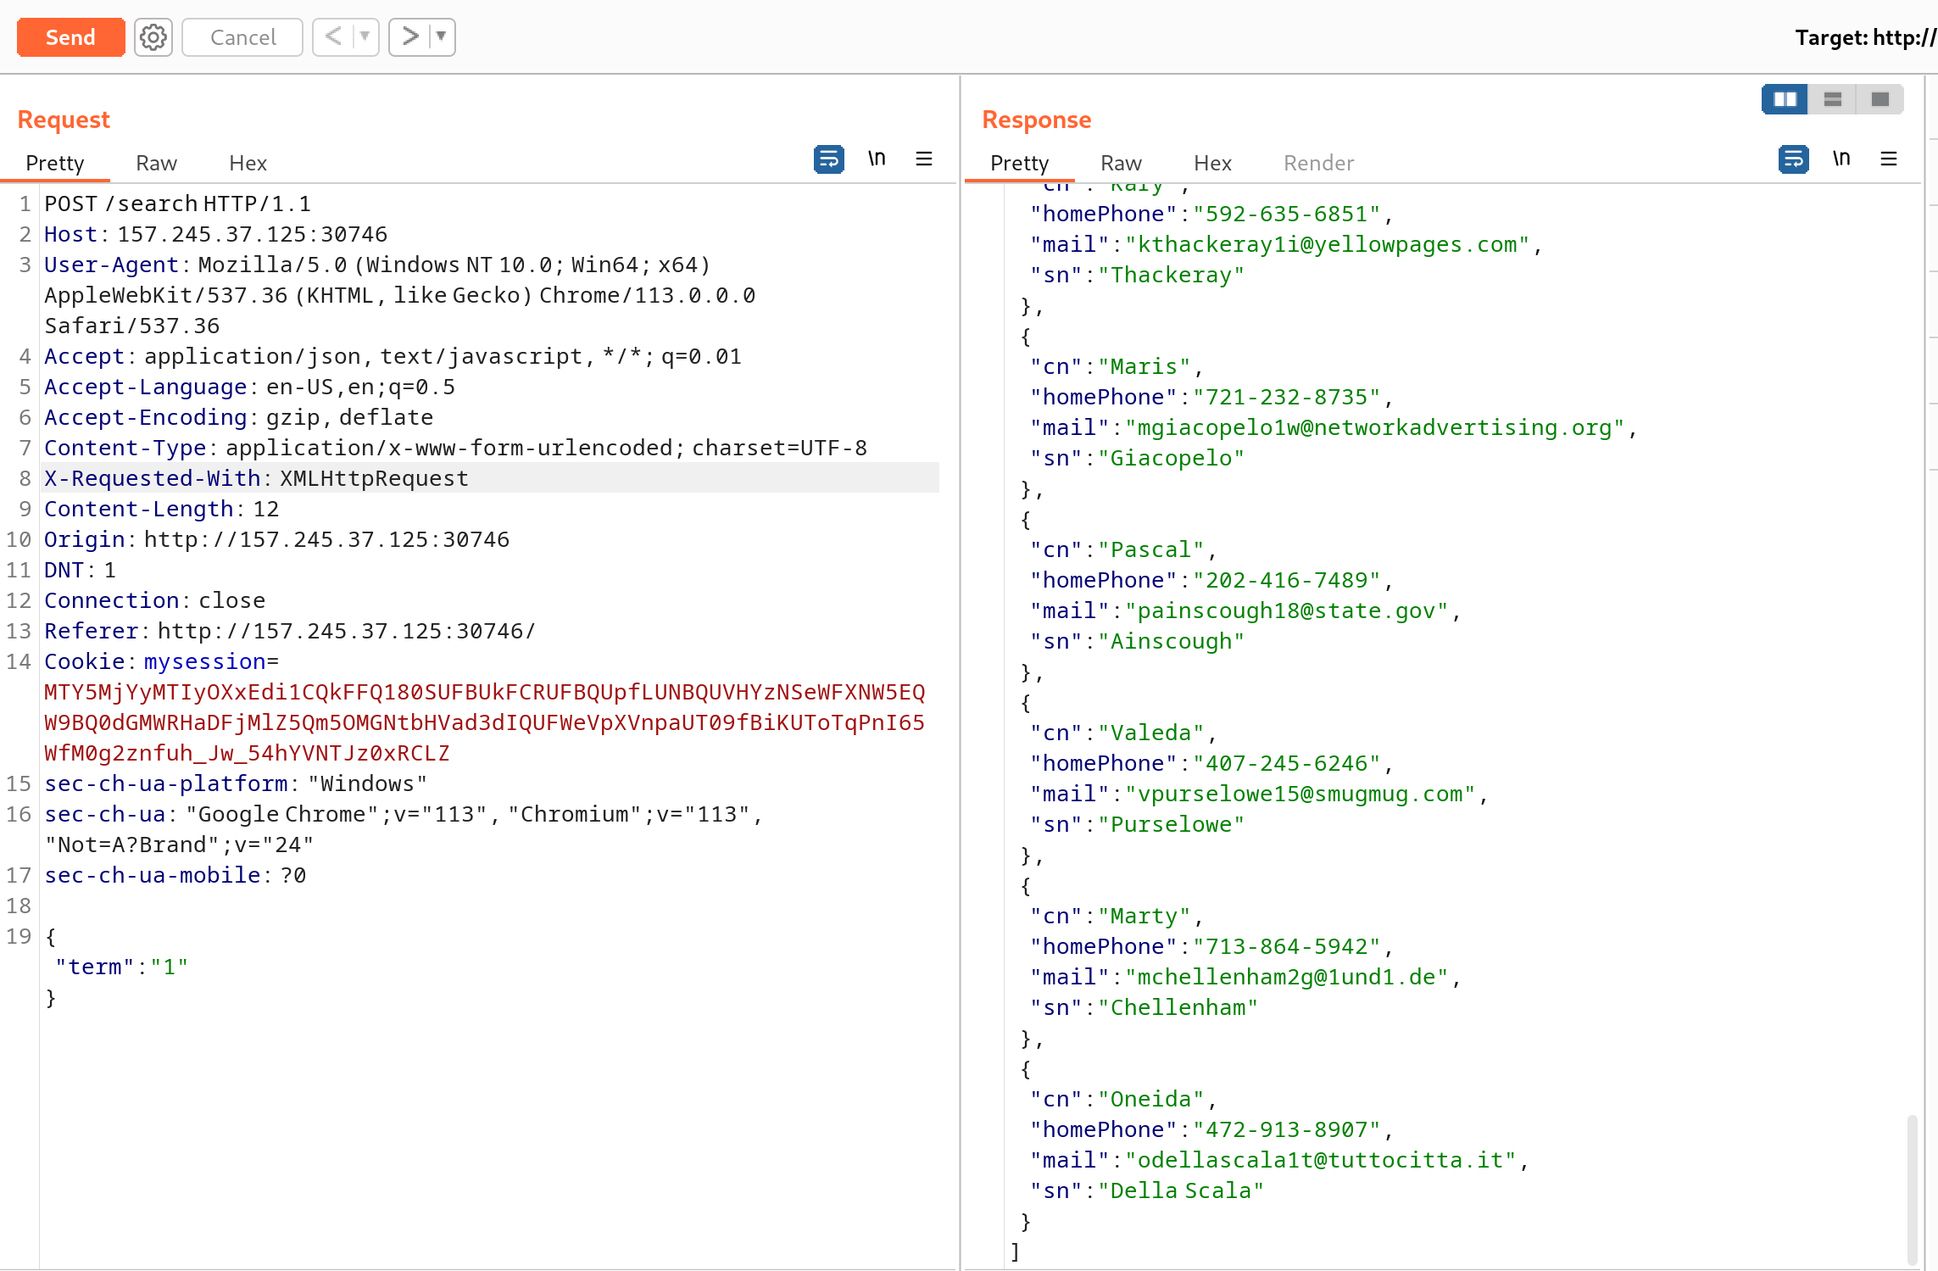
Task: Click the "sn":"Ainscough" response line
Action: (x=1137, y=641)
